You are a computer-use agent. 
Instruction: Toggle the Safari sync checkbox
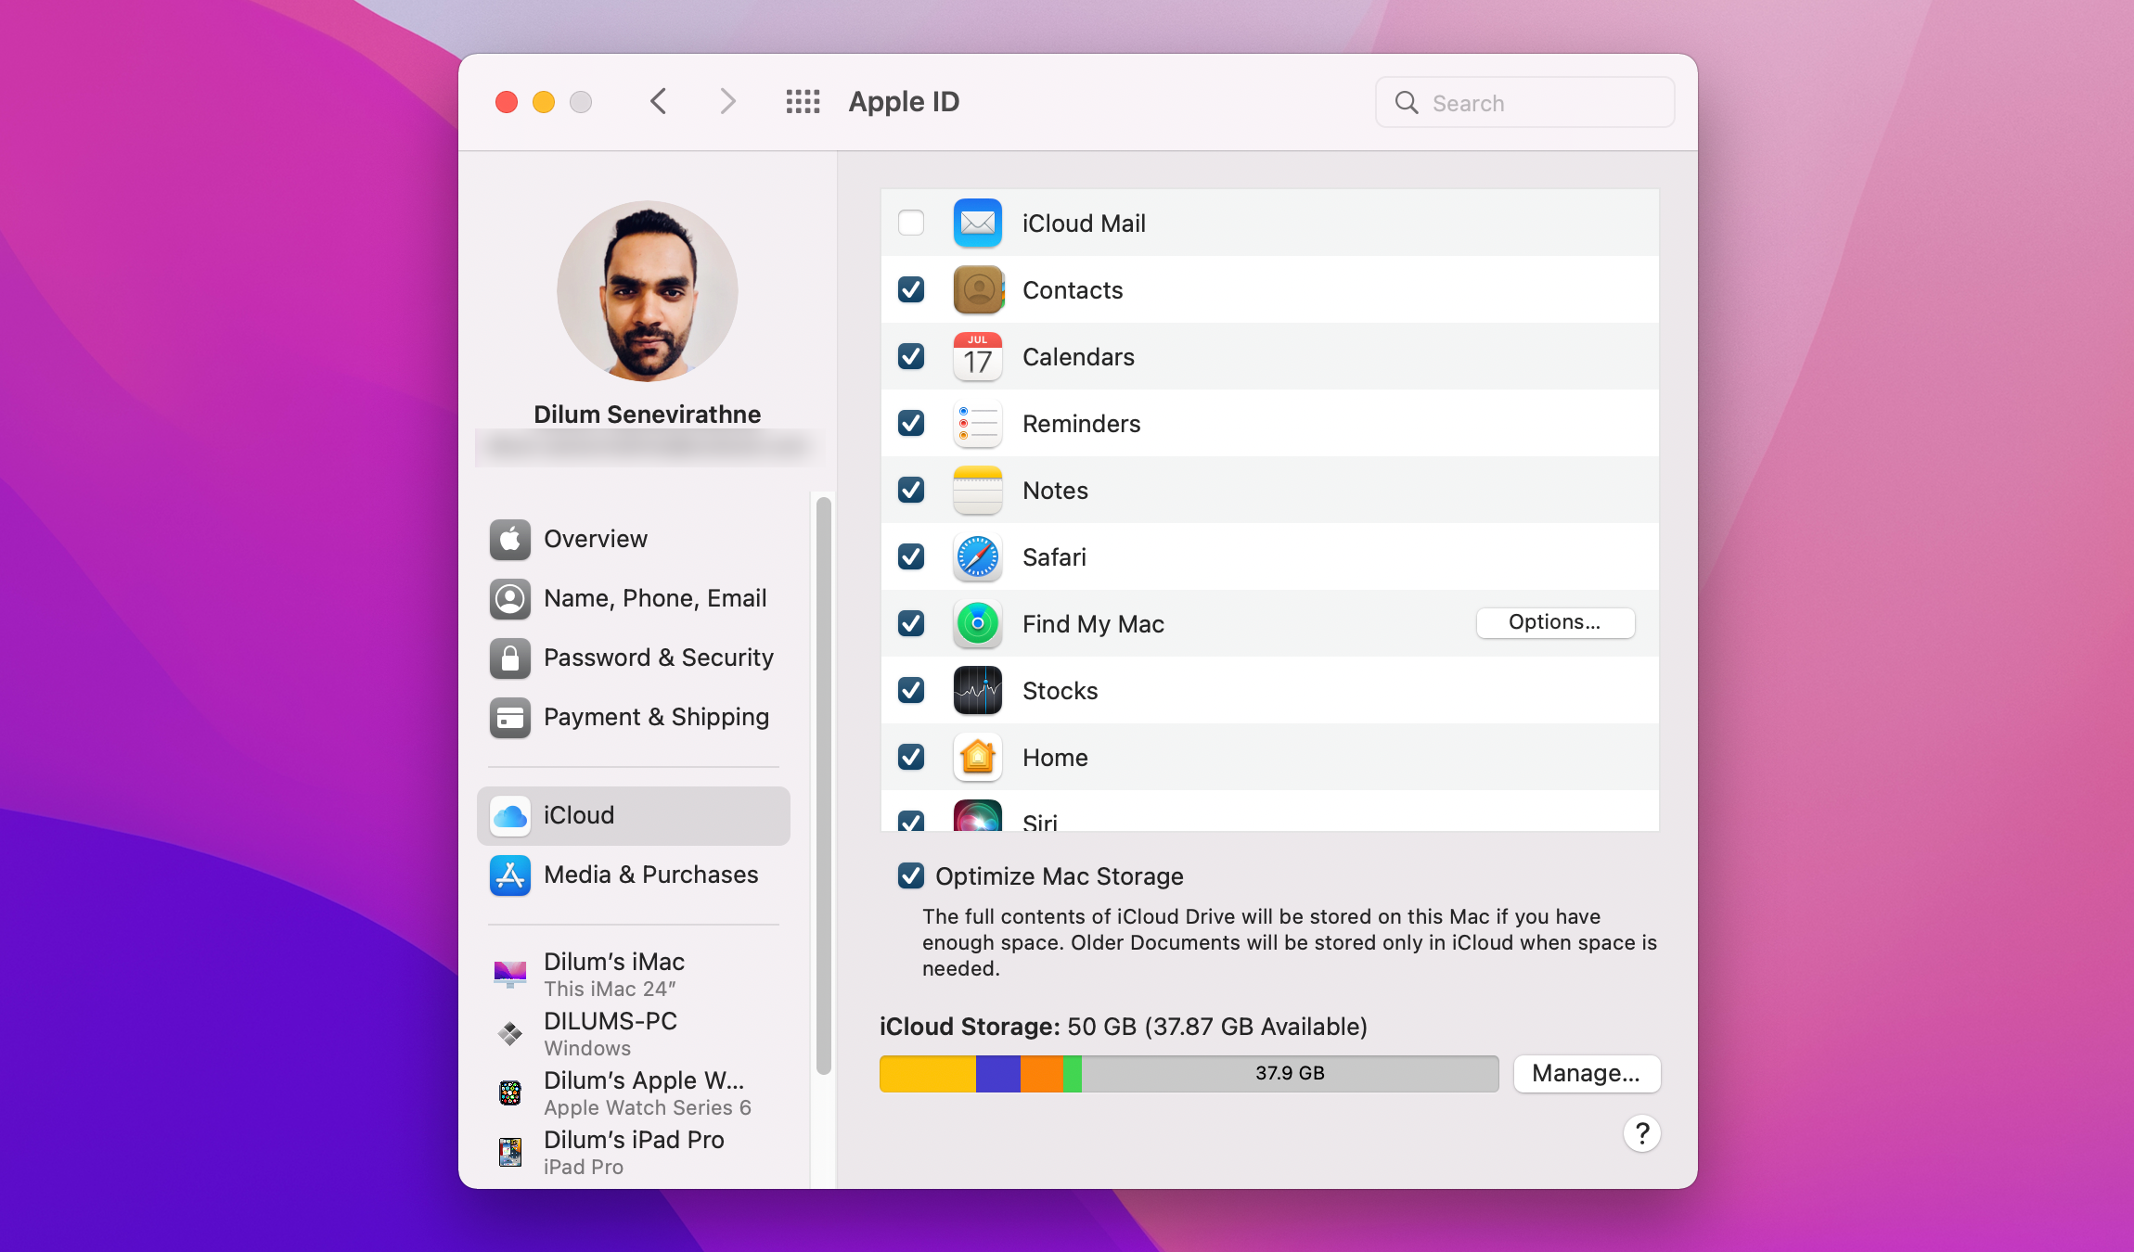pos(911,557)
